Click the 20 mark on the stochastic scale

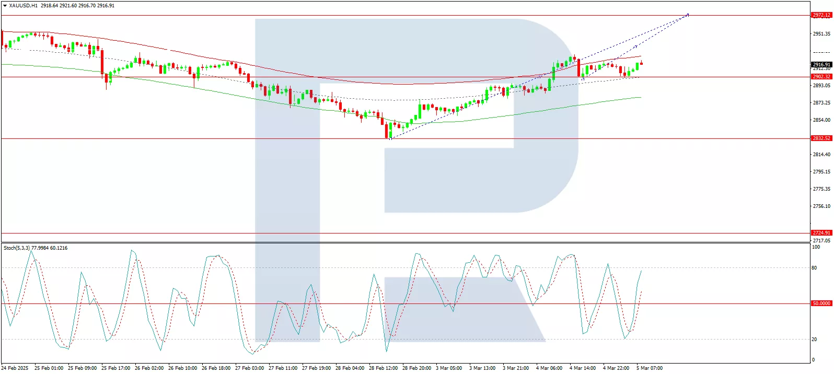click(814, 340)
